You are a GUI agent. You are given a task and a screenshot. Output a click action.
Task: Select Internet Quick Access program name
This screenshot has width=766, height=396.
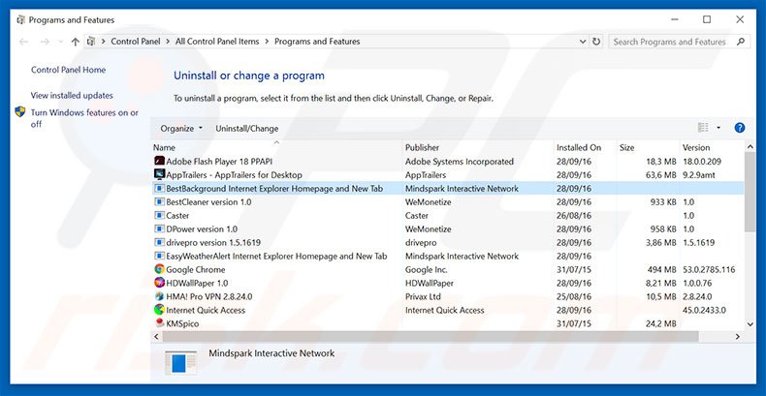click(206, 310)
